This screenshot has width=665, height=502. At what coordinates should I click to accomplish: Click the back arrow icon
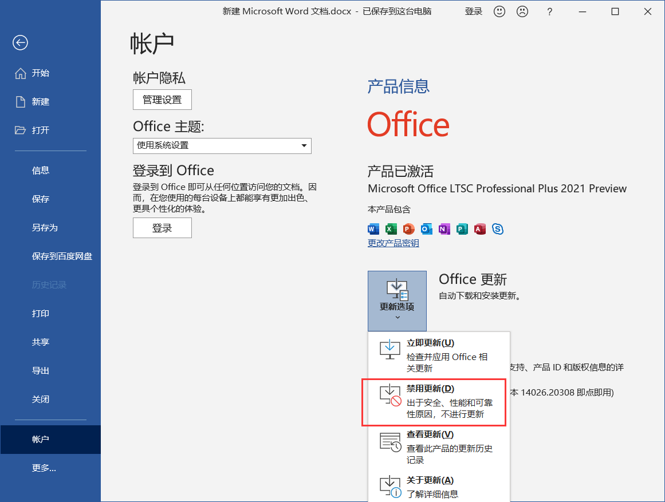pos(21,43)
